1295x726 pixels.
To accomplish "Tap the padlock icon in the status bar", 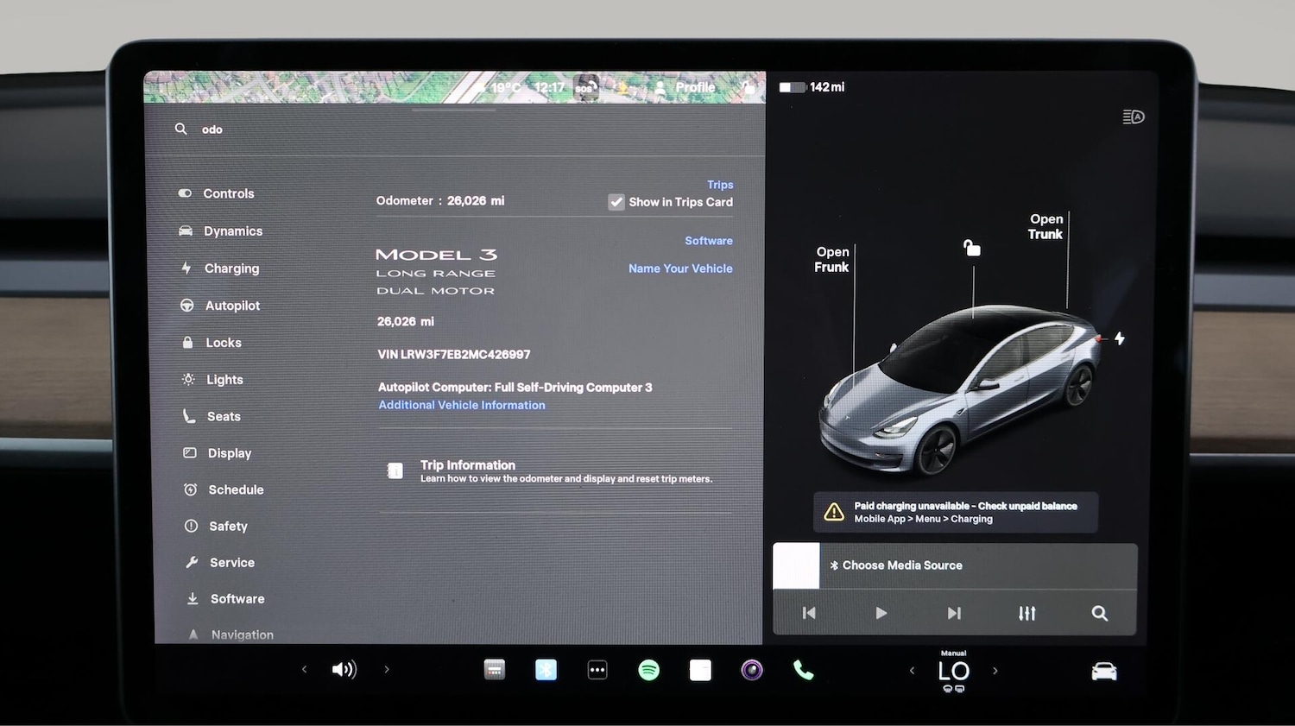I will coord(748,87).
